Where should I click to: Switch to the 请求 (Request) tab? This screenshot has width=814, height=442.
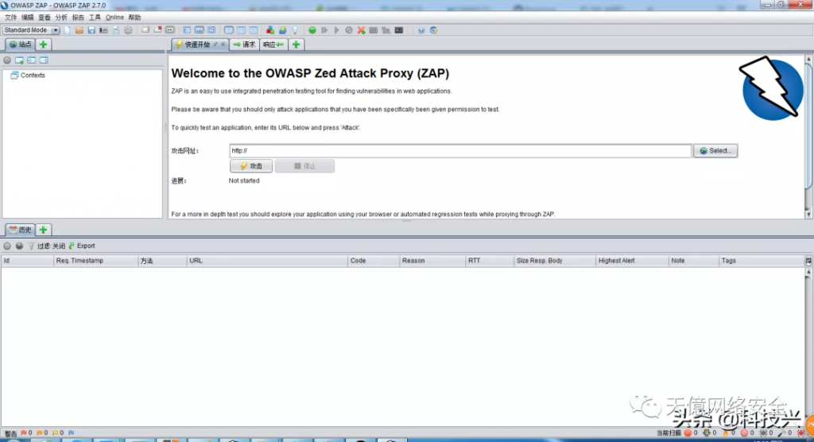coord(244,45)
